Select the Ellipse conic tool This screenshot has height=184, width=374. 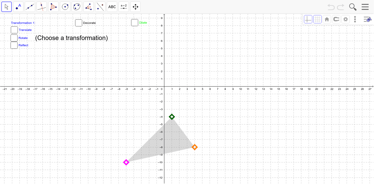point(77,7)
